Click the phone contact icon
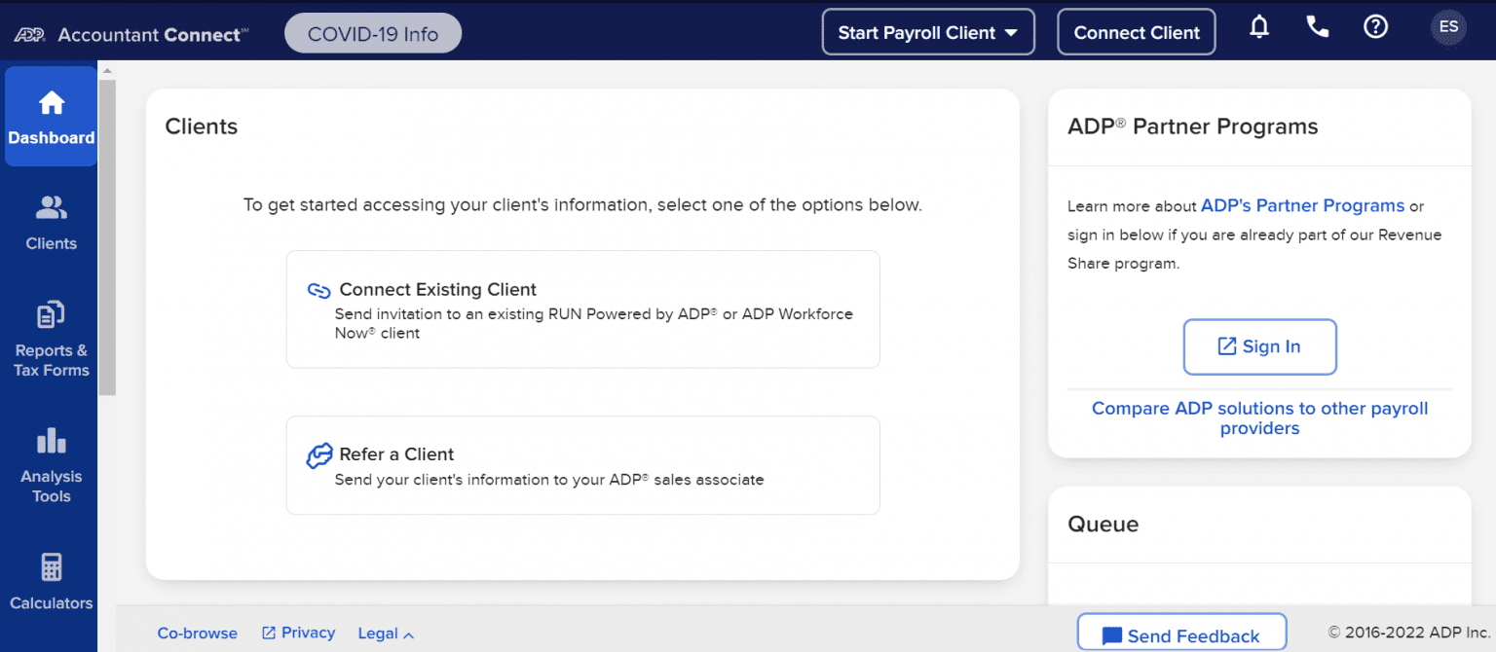Viewport: 1496px width, 652px height. click(1318, 27)
